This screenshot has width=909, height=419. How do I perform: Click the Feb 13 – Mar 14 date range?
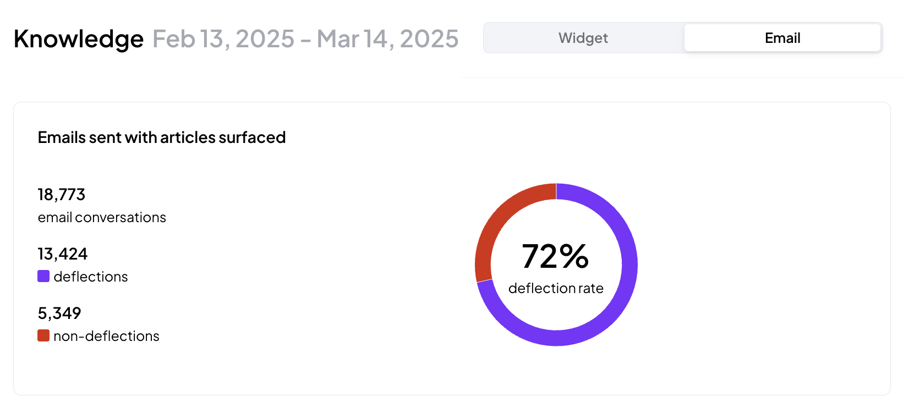coord(305,38)
